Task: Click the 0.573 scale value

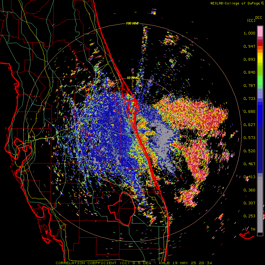Action: coord(249,138)
